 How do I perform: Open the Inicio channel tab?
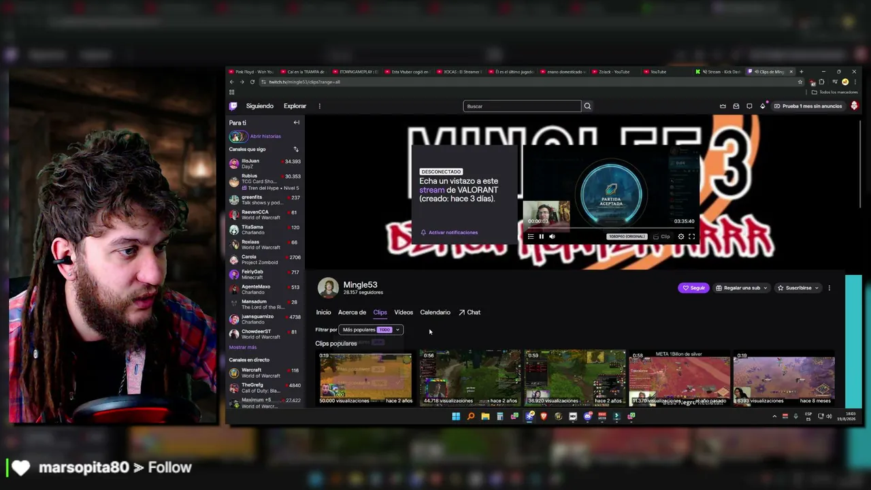coord(324,312)
